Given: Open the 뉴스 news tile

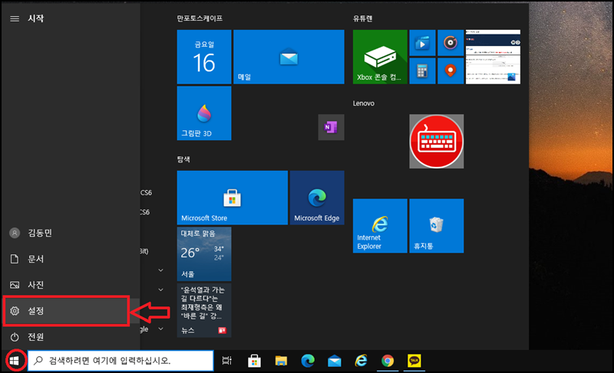Looking at the screenshot, I should point(204,310).
